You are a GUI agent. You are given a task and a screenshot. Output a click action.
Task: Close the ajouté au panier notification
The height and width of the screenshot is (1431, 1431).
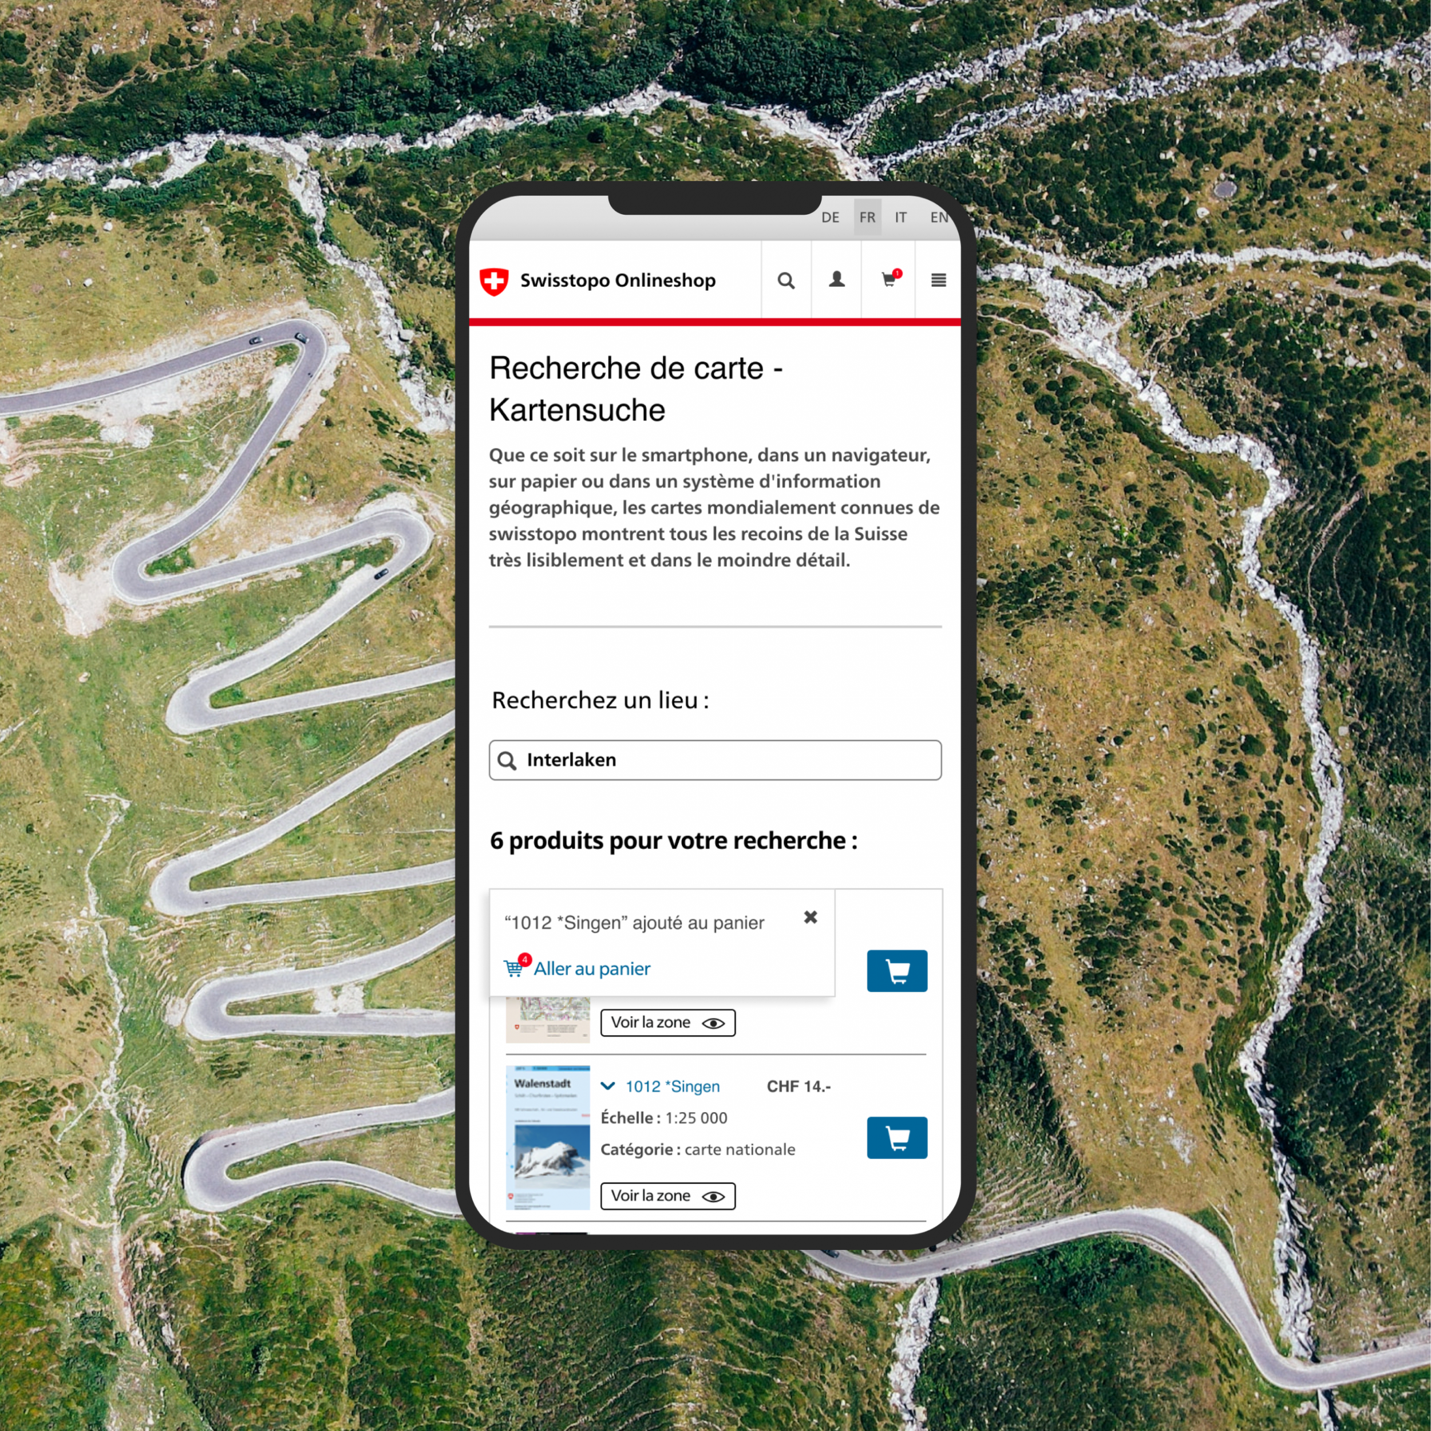point(811,917)
